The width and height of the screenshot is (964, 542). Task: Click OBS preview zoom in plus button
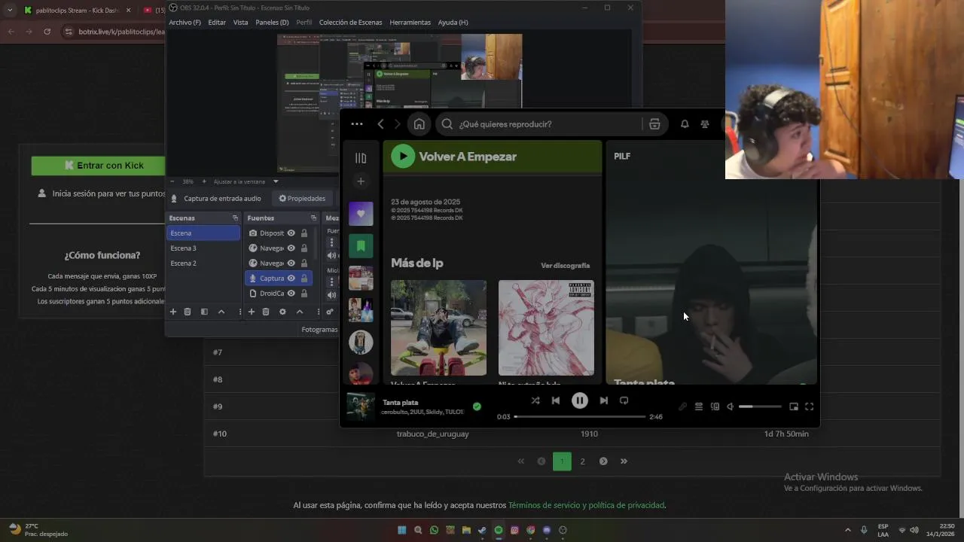[203, 181]
